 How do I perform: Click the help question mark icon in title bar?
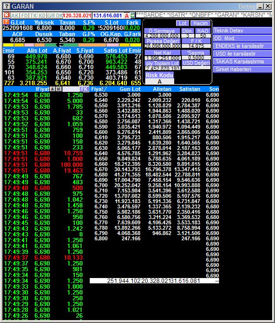pos(7,6)
